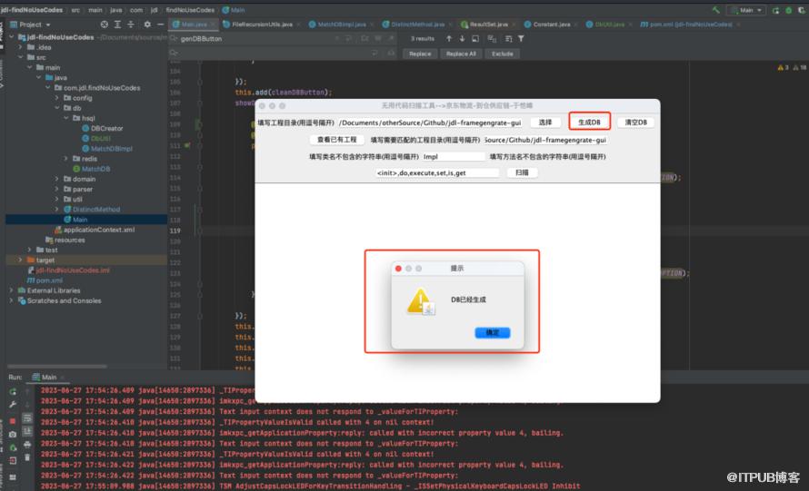Click the Replace All button
This screenshot has height=491, width=809.
pos(460,54)
